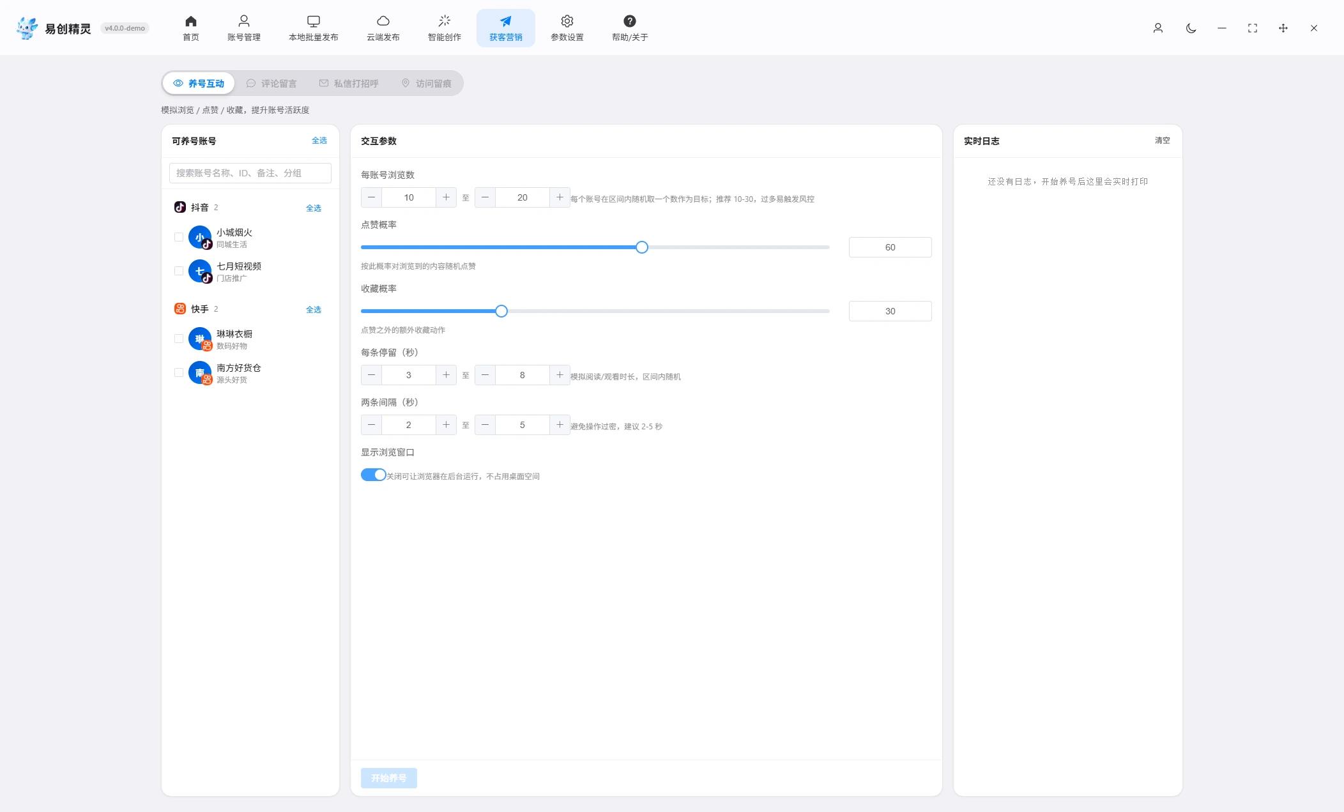The image size is (1344, 812).
Task: Check the 小城烟火 account checkbox
Action: (179, 237)
